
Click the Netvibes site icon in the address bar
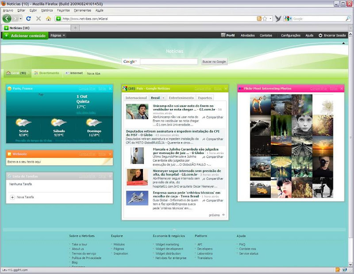pyautogui.click(x=58, y=19)
